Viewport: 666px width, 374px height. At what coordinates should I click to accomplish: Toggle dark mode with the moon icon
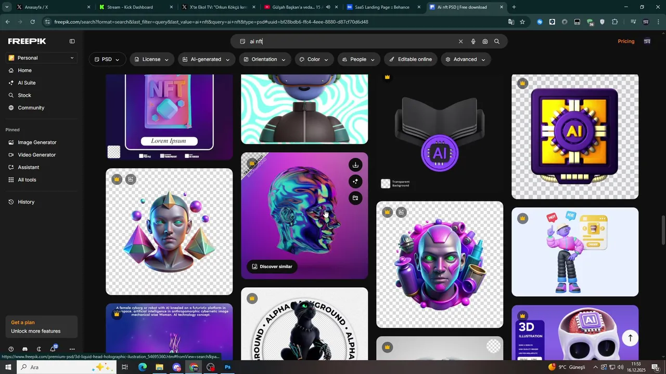tap(39, 349)
